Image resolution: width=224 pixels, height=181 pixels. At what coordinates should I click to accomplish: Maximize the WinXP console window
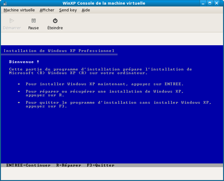click(210, 3)
